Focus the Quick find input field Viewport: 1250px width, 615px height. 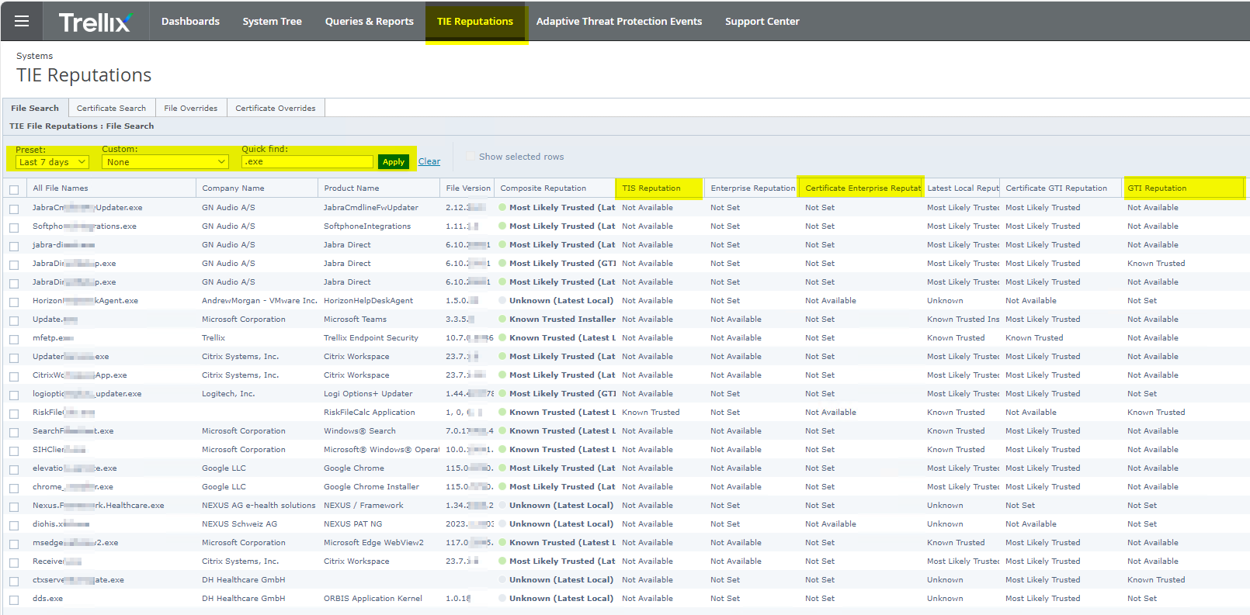(x=307, y=162)
